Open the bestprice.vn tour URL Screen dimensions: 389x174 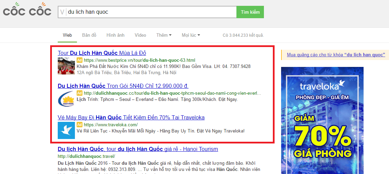140,60
